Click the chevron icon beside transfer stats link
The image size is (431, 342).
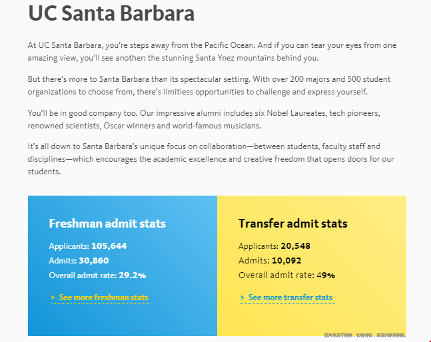click(x=242, y=297)
